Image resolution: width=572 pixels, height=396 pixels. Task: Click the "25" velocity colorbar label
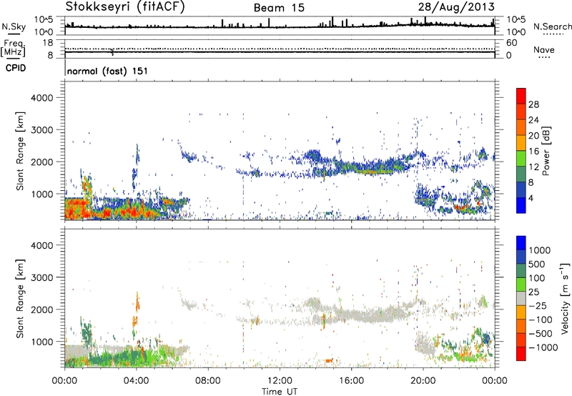(533, 292)
